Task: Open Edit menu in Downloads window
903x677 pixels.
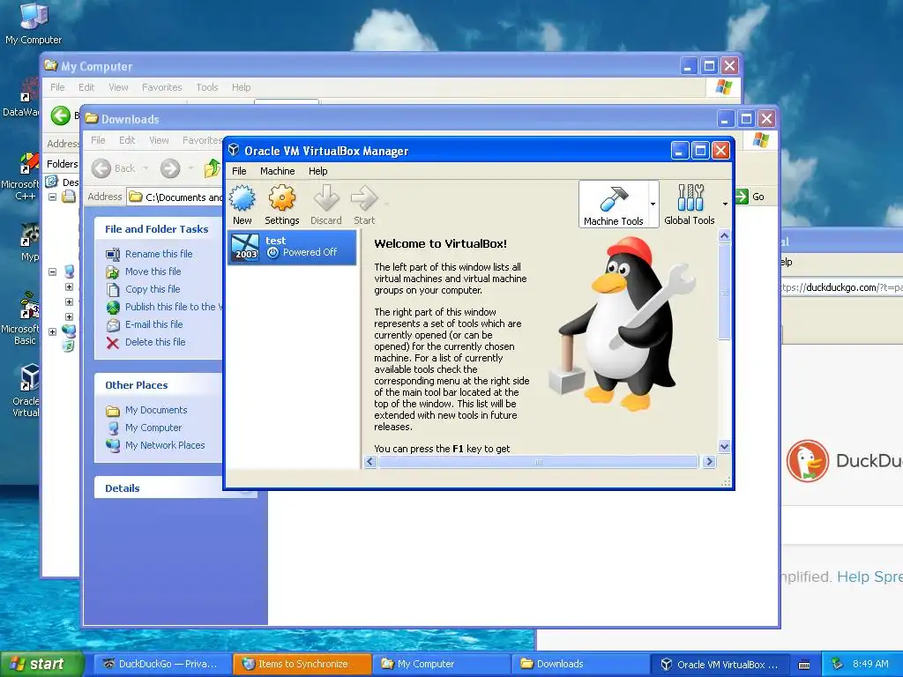Action: pyautogui.click(x=127, y=140)
